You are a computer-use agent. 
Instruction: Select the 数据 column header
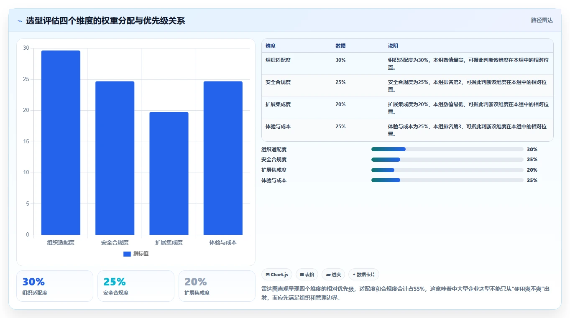click(340, 46)
